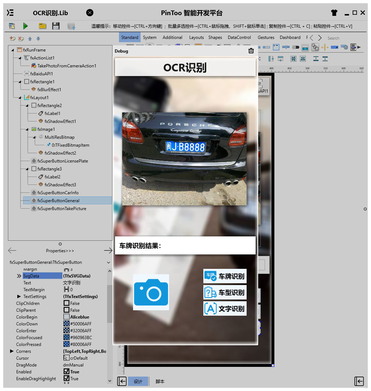Collapse the fxLayout1 tree node

point(20,98)
